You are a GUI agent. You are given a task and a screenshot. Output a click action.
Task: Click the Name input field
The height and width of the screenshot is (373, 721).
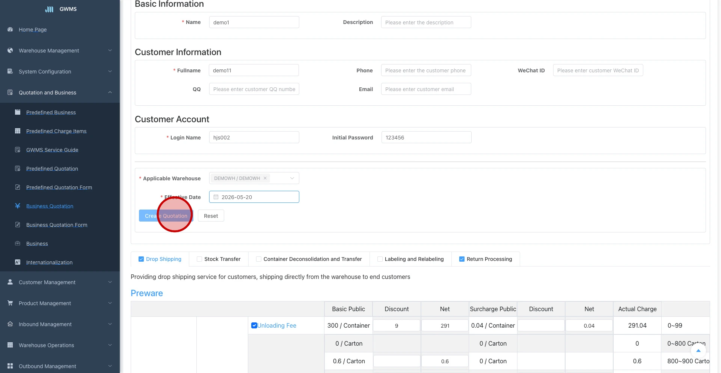[254, 22]
